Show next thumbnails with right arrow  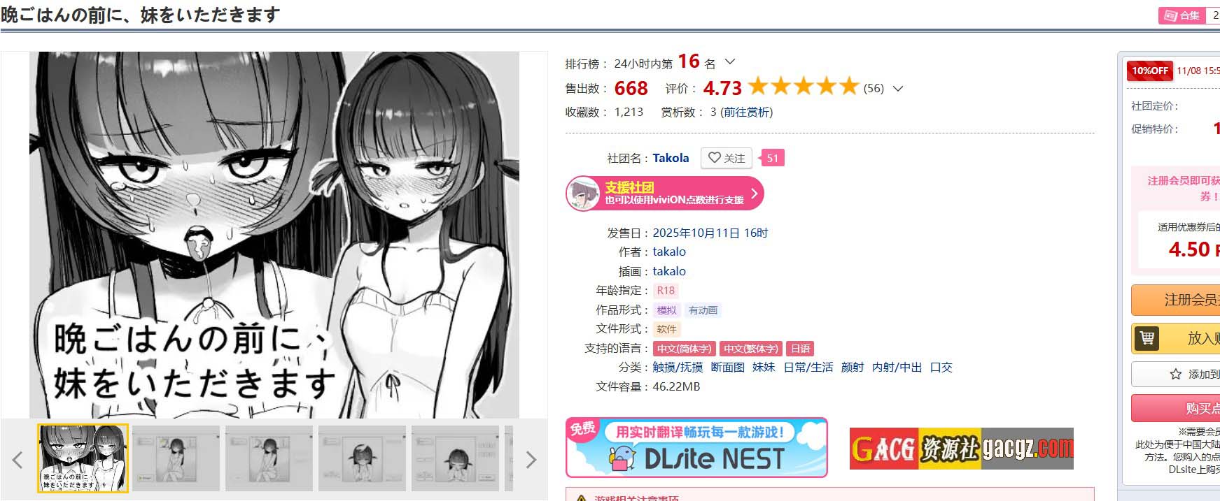(x=531, y=459)
